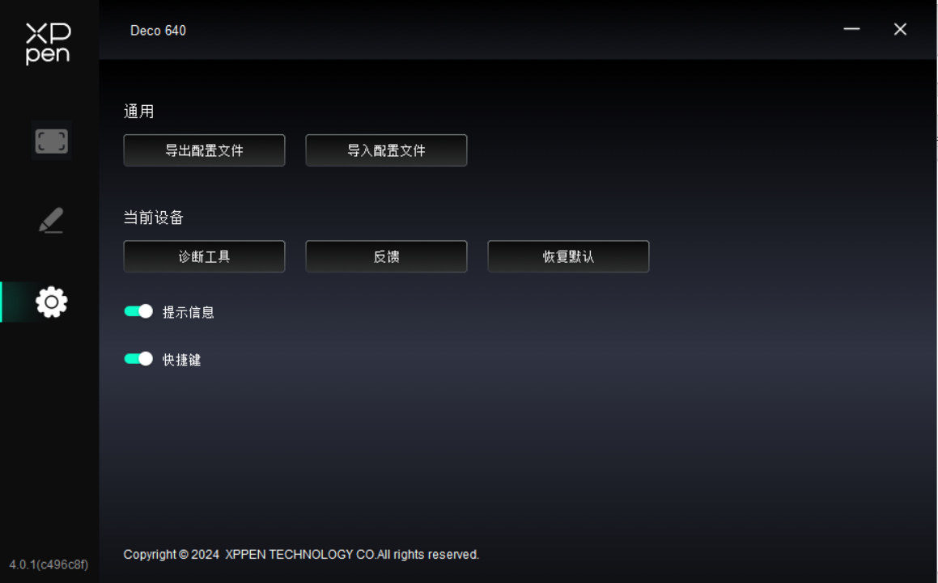Click the 导出配置文件 button
The image size is (938, 583).
coord(204,150)
